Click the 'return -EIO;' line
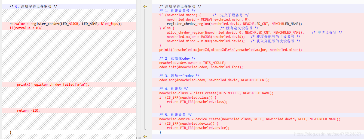Image resolution: width=364 pixels, height=139 pixels. coord(28,111)
